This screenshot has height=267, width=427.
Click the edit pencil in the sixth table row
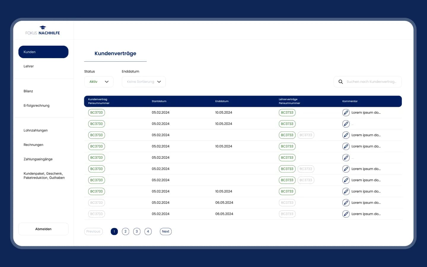click(x=346, y=169)
